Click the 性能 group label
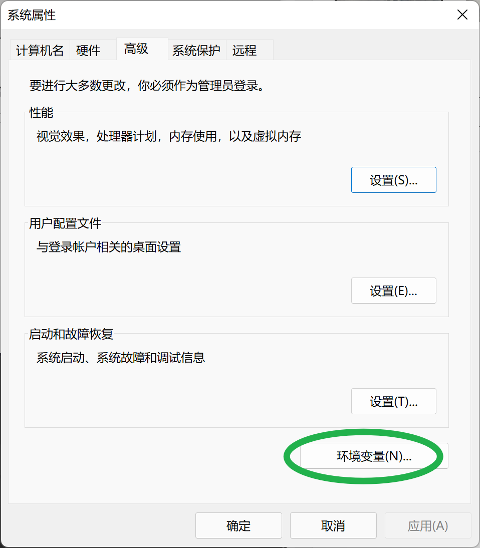 click(x=41, y=113)
